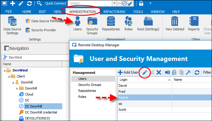
Task: Switch to the HOME ribbon tab
Action: [27, 12]
